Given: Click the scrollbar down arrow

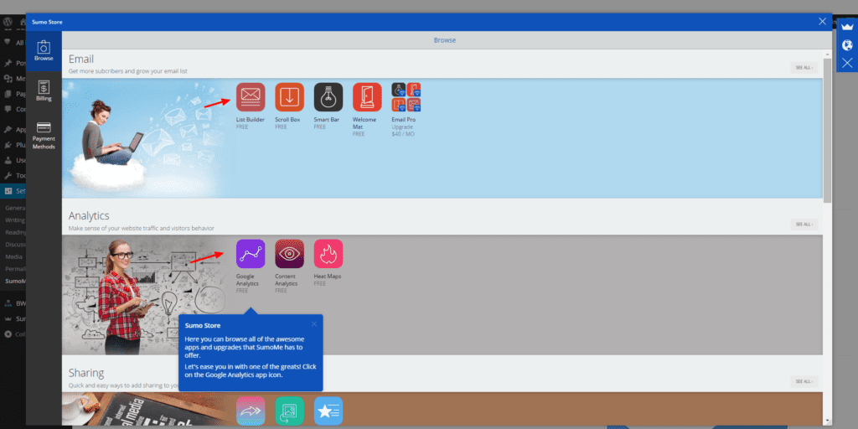Looking at the screenshot, I should [x=827, y=421].
